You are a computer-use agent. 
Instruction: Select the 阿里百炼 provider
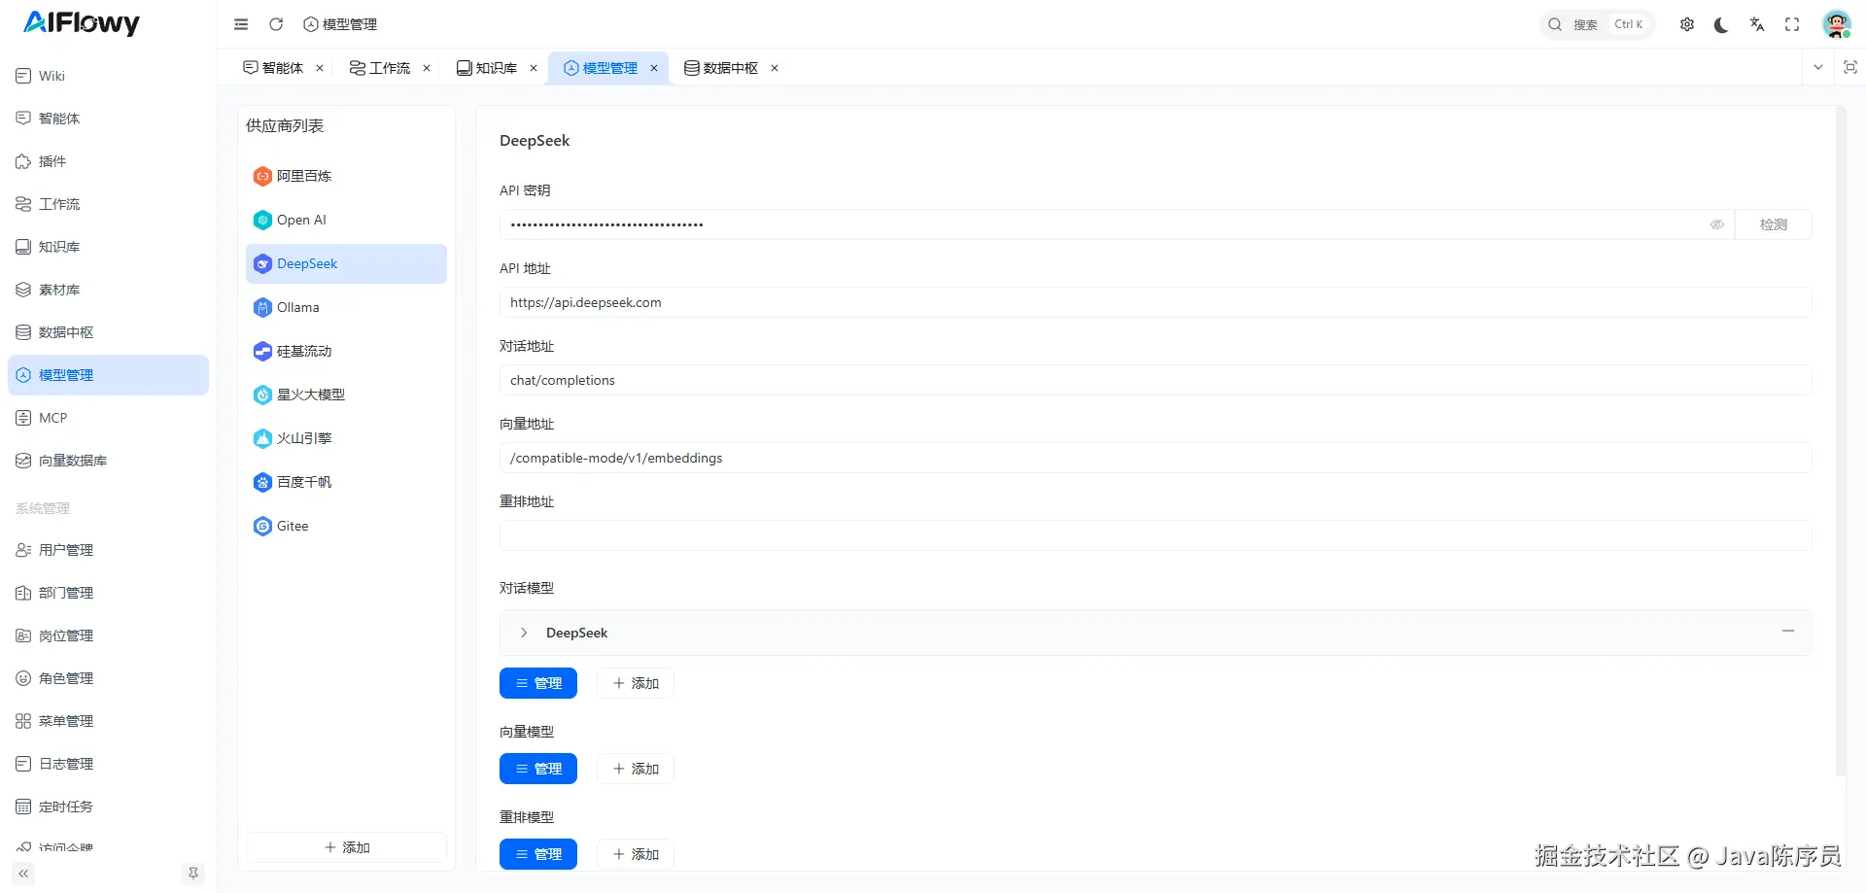tap(346, 176)
